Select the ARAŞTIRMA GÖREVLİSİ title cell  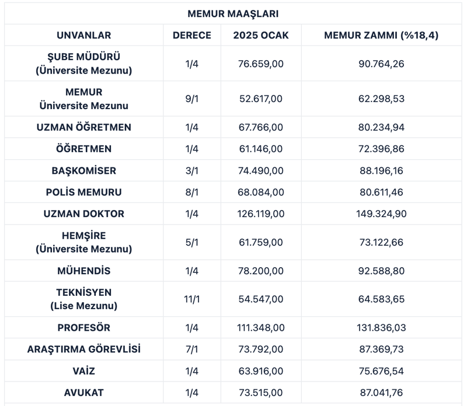point(83,349)
